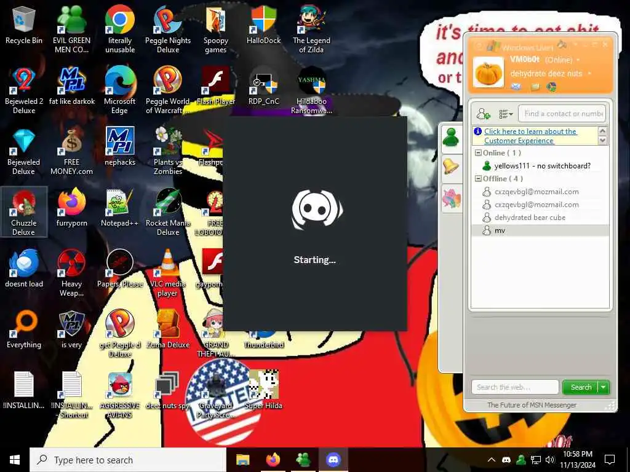Click the Search the web field
Image resolution: width=630 pixels, height=472 pixels.
pyautogui.click(x=515, y=387)
